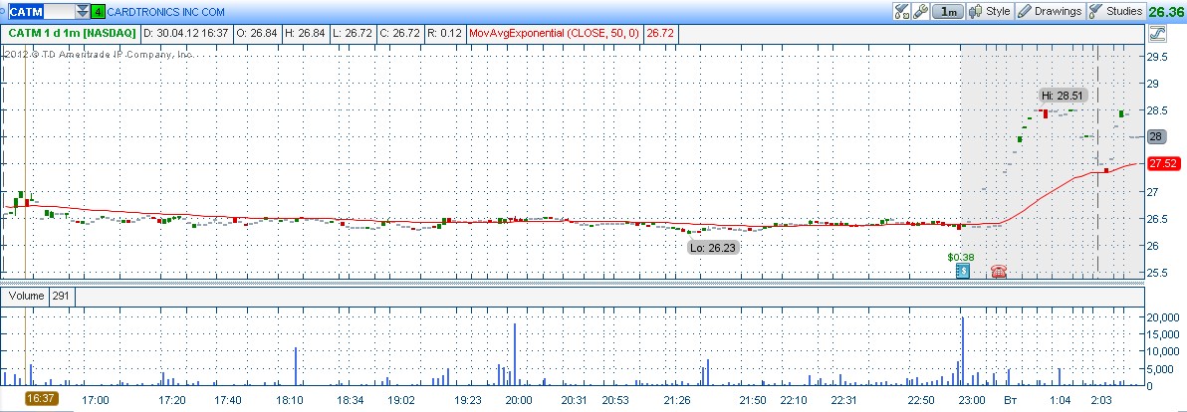Click the CARDTRONICS INC COM company name
Screen dimensions: 1187x412
point(165,12)
